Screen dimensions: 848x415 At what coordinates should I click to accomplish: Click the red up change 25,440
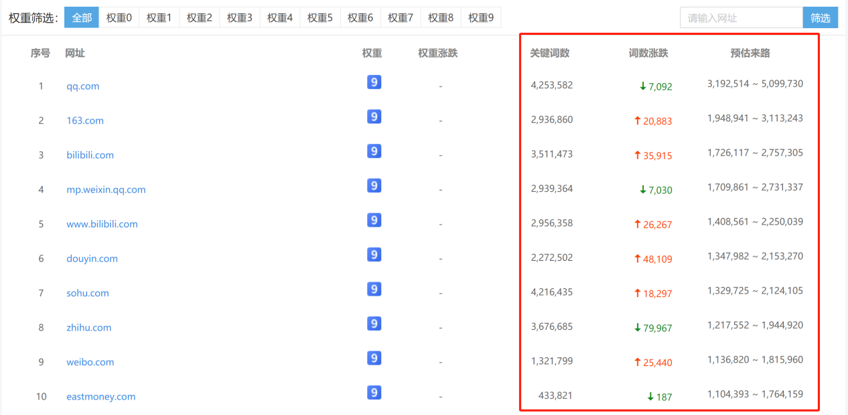[653, 363]
